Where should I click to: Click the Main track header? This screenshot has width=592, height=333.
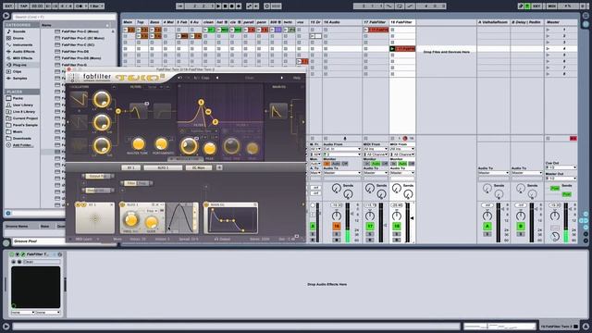[128, 22]
